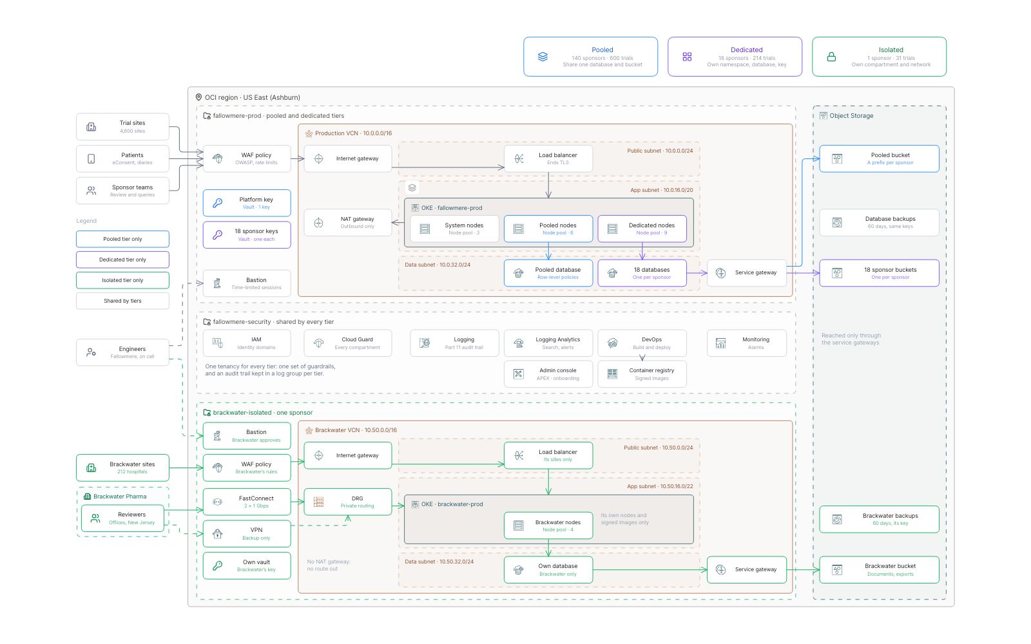1031x644 pixels.
Task: Select the Shared by tiers legend box
Action: tap(122, 301)
